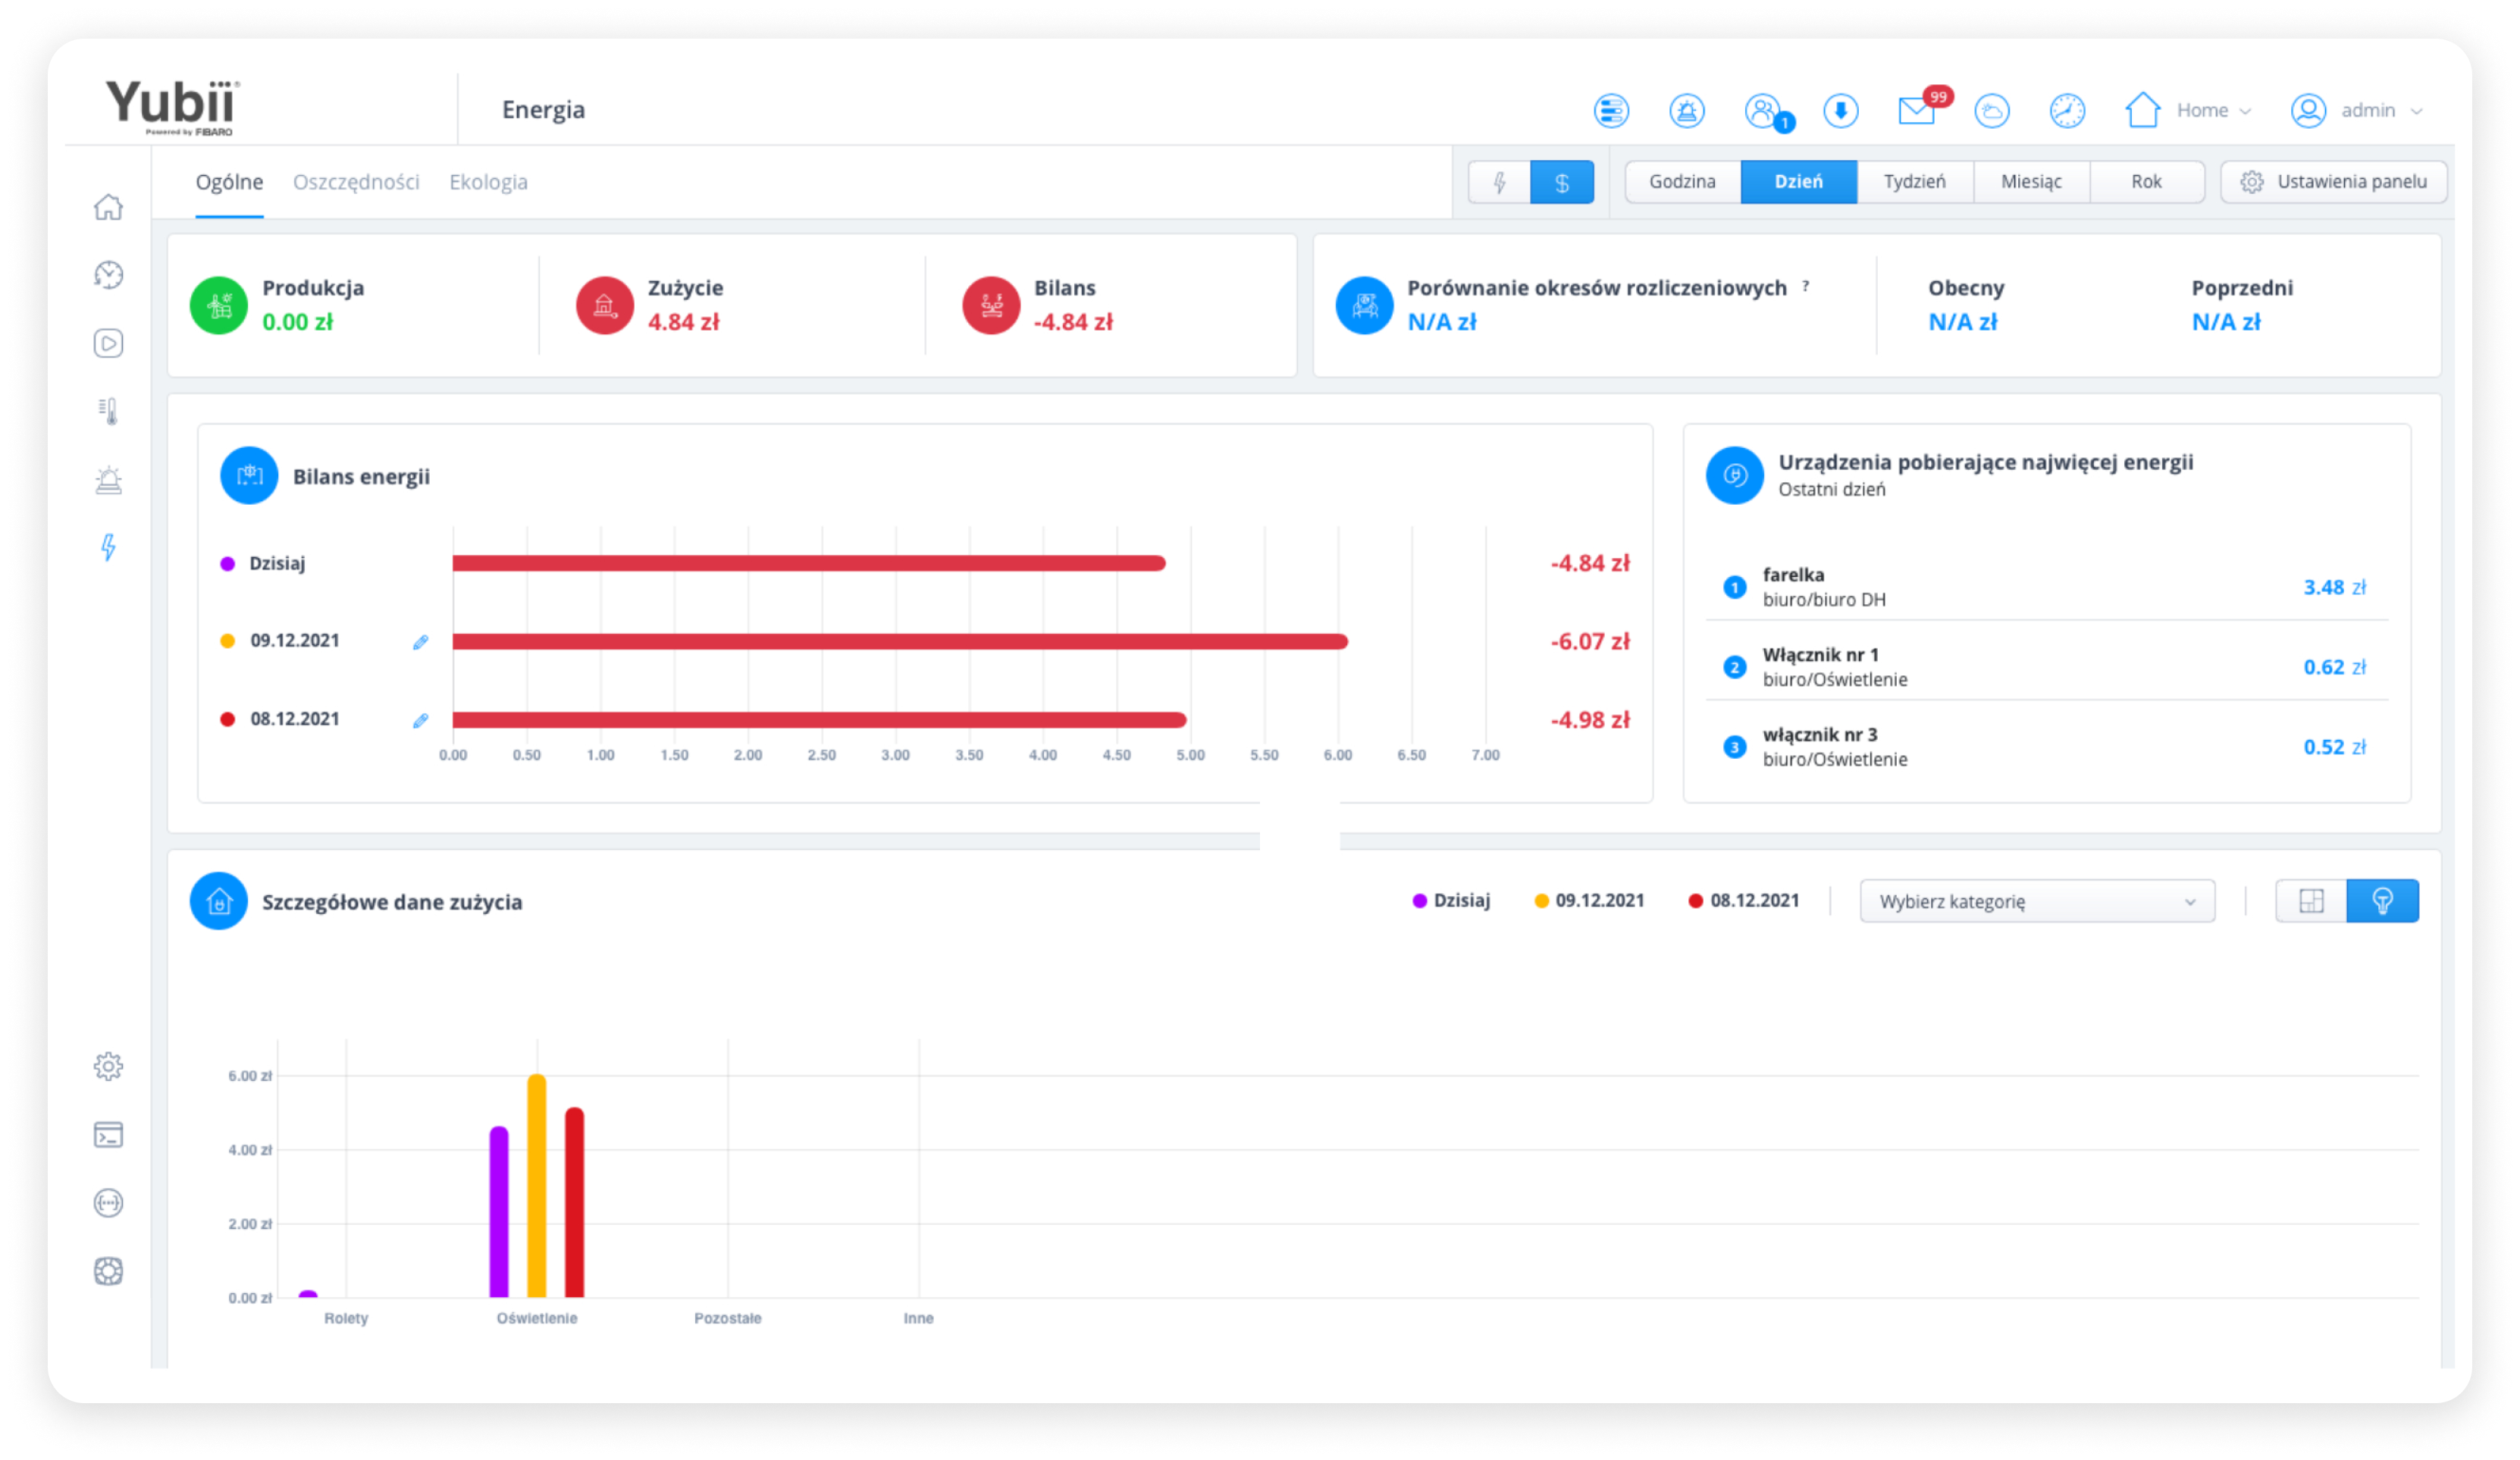Switch units to currency dollar toggle
The width and height of the screenshot is (2520, 1460).
point(1561,182)
